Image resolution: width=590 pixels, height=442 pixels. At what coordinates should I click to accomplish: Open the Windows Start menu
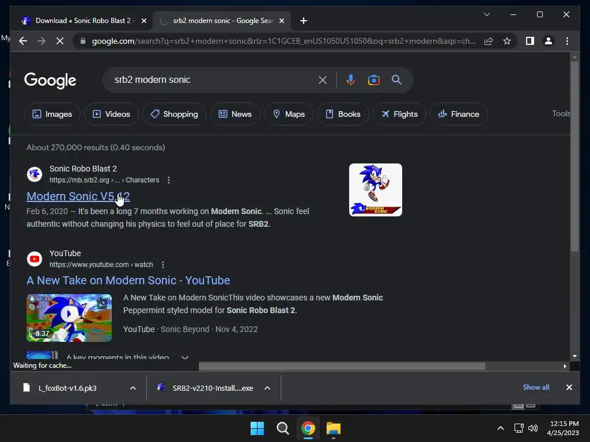[x=258, y=428]
